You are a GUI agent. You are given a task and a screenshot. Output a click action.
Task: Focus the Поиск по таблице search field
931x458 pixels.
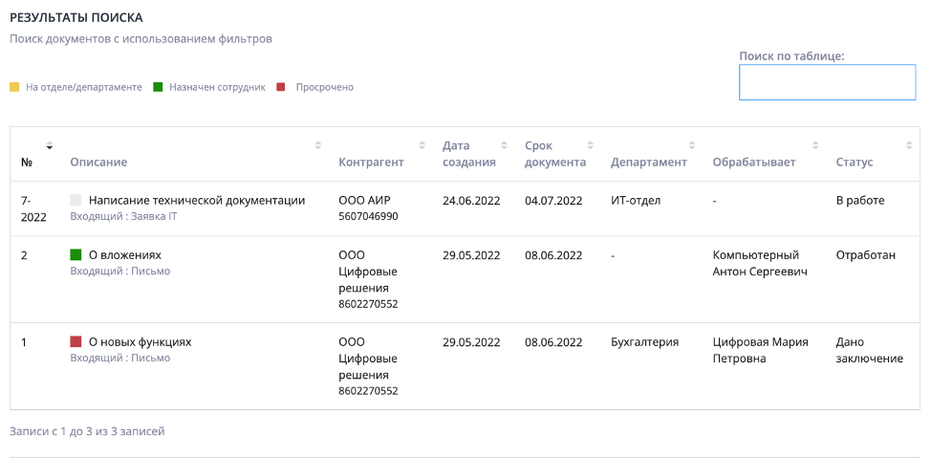click(x=827, y=82)
